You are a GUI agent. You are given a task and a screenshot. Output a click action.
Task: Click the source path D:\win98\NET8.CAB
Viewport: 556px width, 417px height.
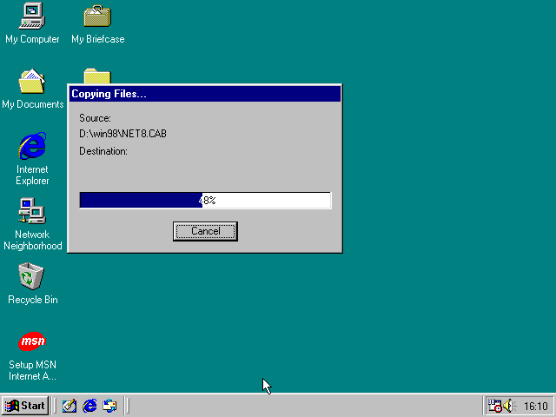tap(122, 134)
